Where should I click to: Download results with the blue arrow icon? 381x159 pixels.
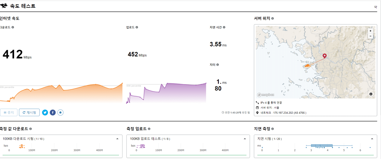[60, 113]
